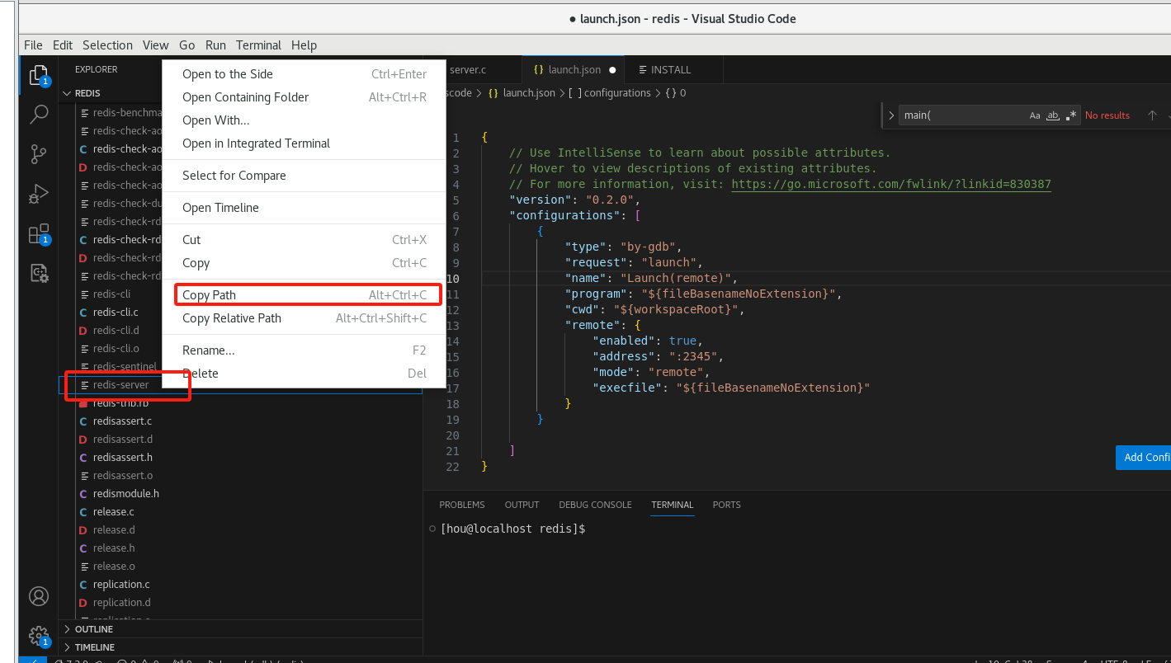Open the Source Control view
This screenshot has height=663, width=1171.
(39, 154)
